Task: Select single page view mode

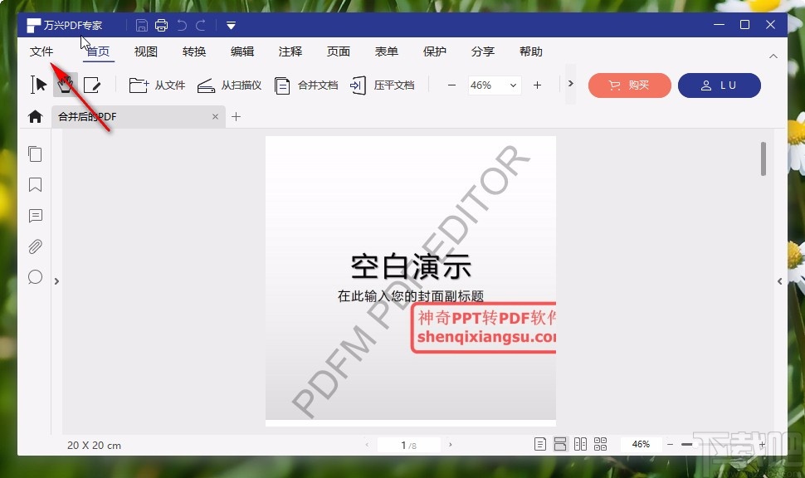Action: 539,444
